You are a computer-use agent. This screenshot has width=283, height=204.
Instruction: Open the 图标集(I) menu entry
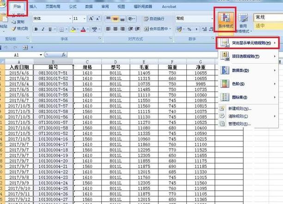[248, 97]
